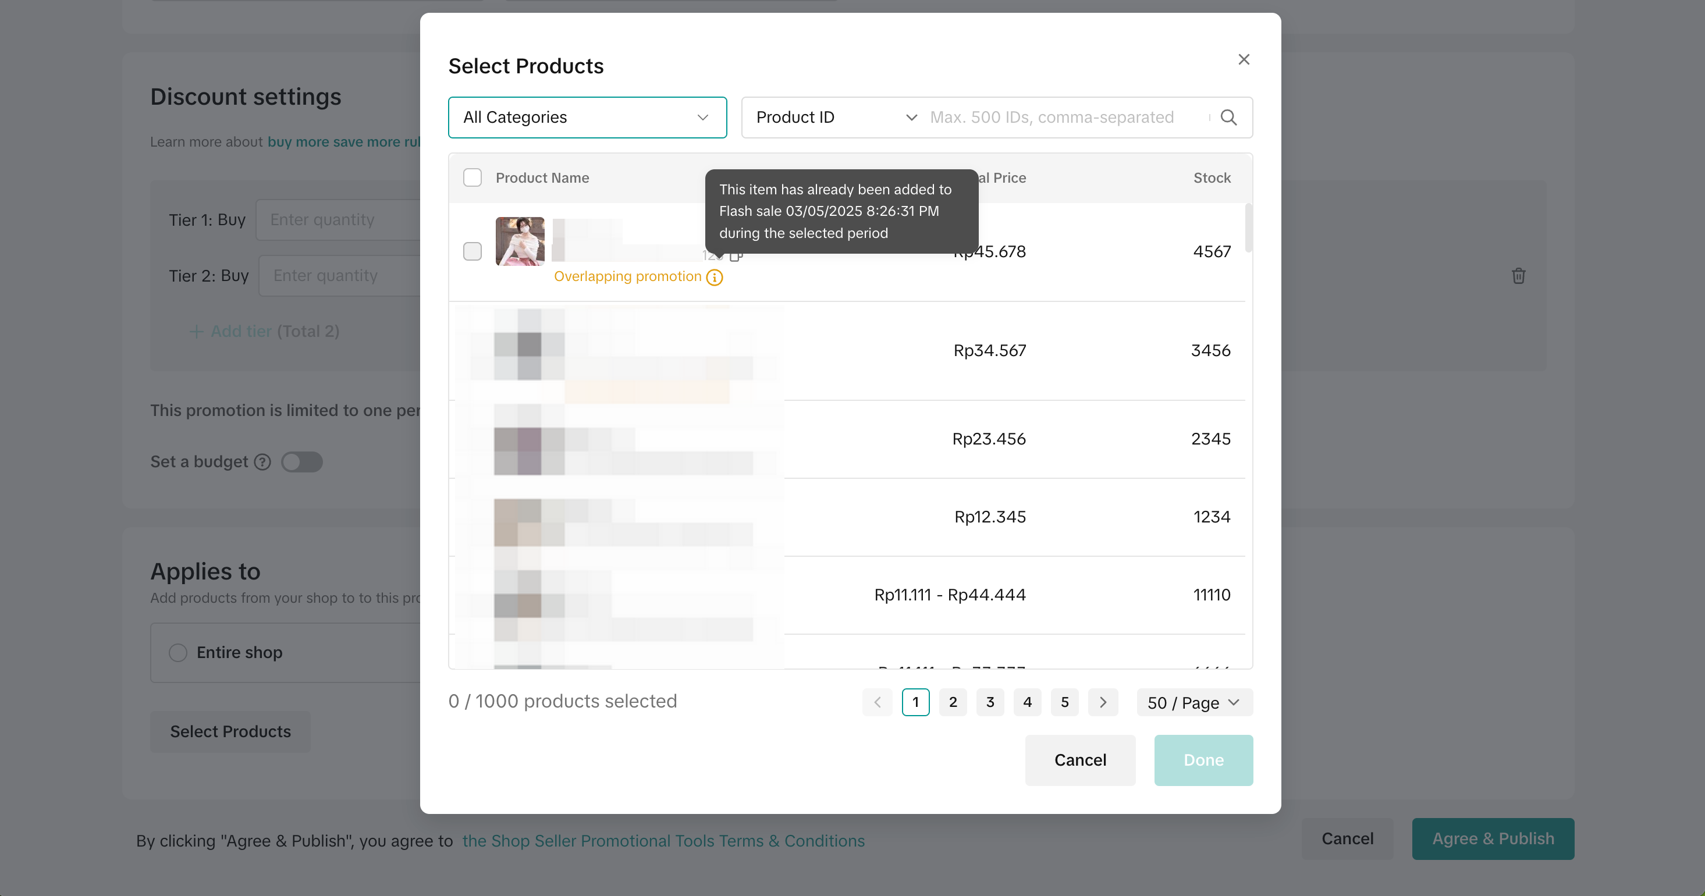The image size is (1705, 896).
Task: Open the 50 / Page size dropdown
Action: [1194, 702]
